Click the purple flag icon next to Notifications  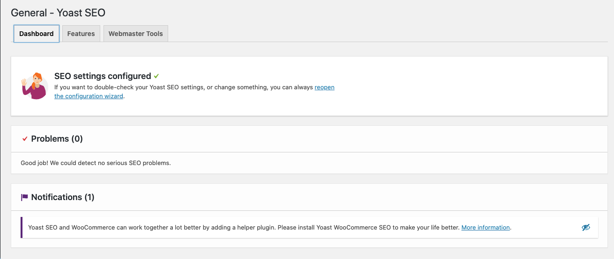[24, 197]
